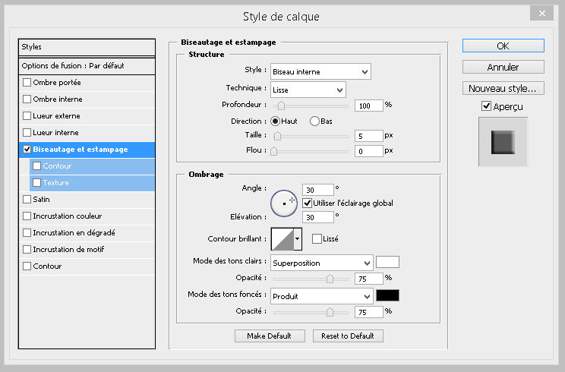Click the Nouveau style... button
Screen dimensions: 565x372
pos(503,88)
